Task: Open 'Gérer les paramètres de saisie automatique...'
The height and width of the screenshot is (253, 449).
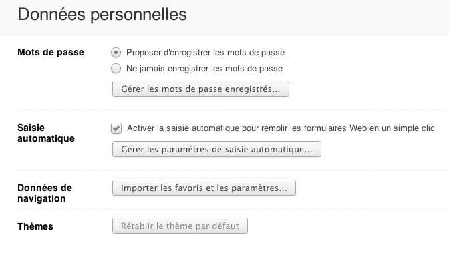Action: 216,149
